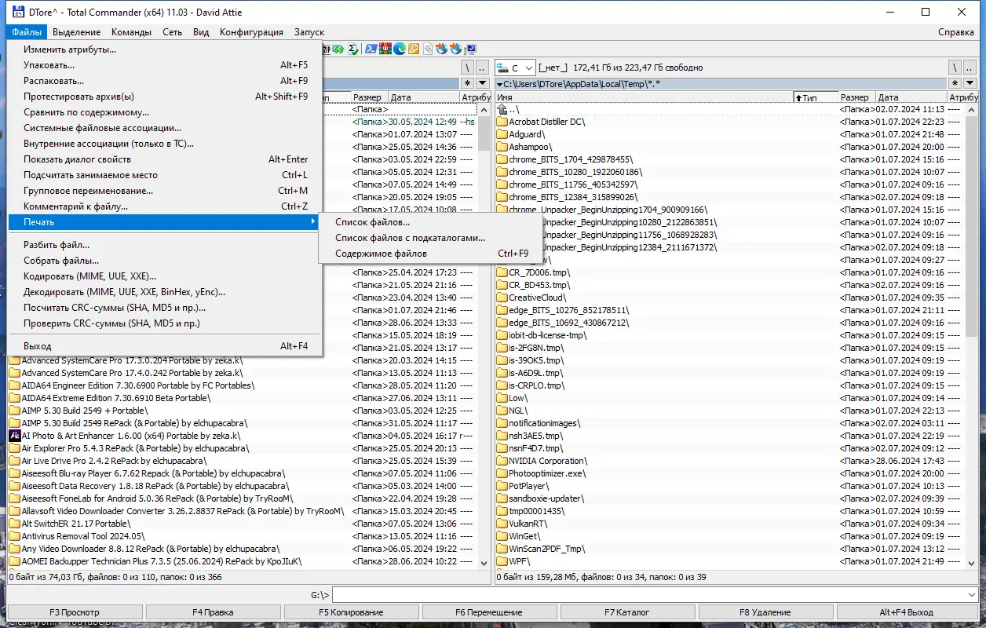
Task: Expand the command line history dropdown
Action: (x=973, y=595)
